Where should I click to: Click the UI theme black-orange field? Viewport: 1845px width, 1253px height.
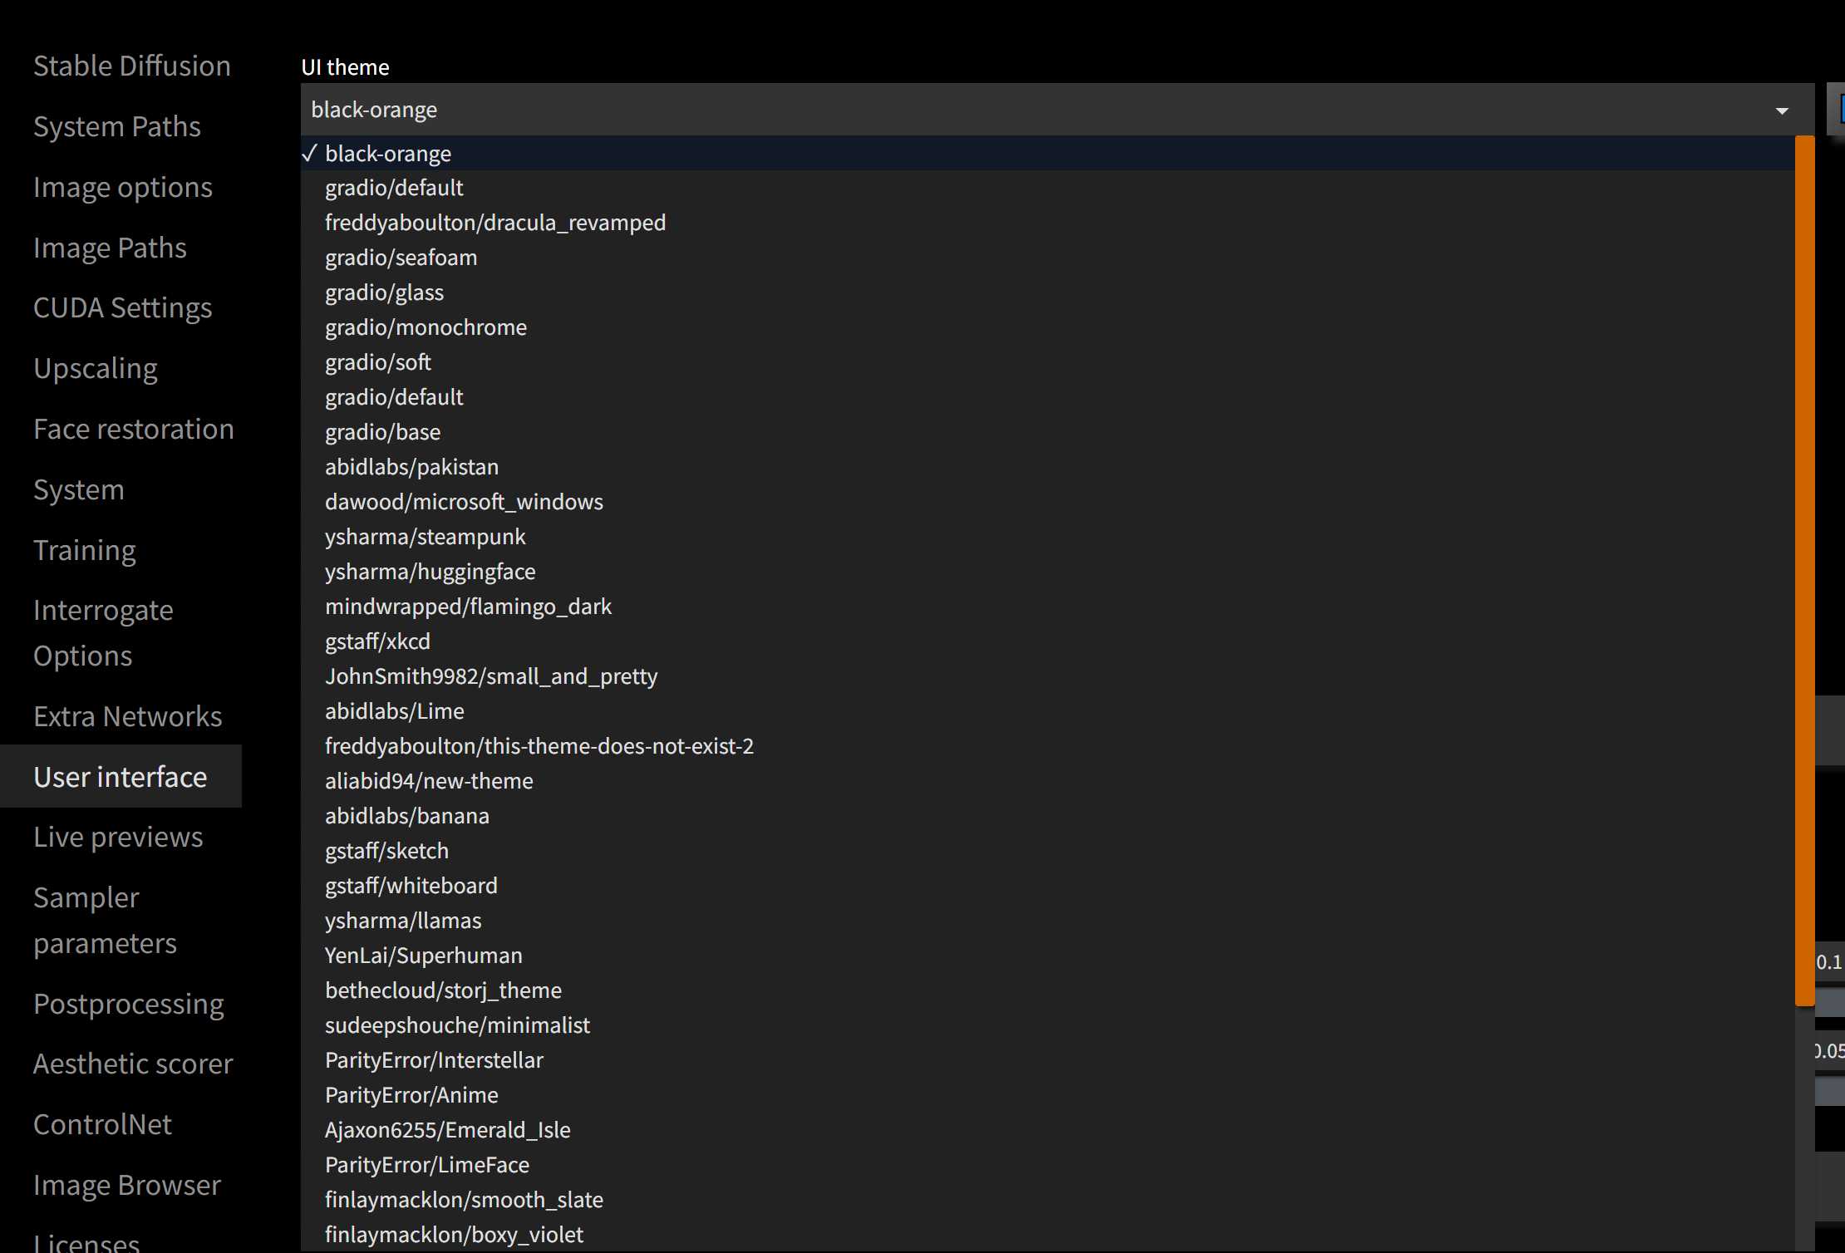(x=1057, y=110)
